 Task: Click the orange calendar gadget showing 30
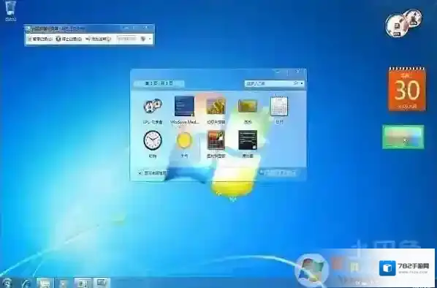tap(407, 89)
